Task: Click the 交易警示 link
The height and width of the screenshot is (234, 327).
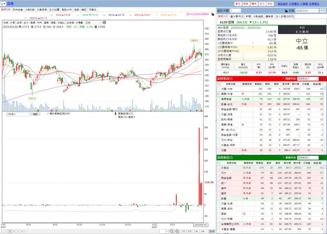Action: point(294,4)
